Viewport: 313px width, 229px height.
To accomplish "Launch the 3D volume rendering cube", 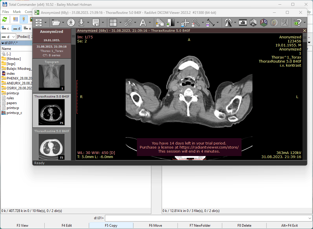I will [x=263, y=22].
